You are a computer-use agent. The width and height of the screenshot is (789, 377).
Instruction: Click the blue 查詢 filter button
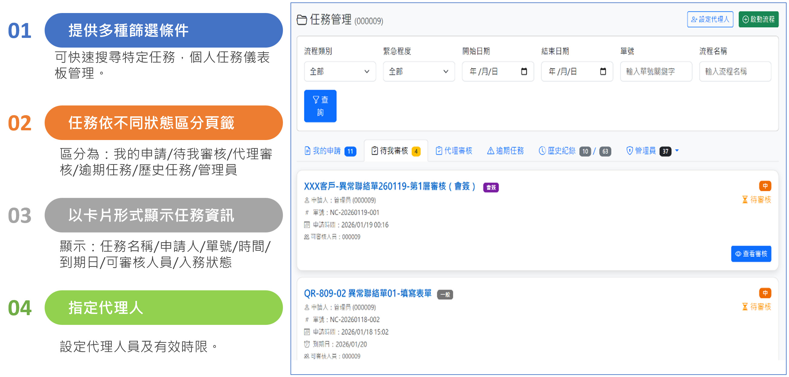tap(320, 106)
